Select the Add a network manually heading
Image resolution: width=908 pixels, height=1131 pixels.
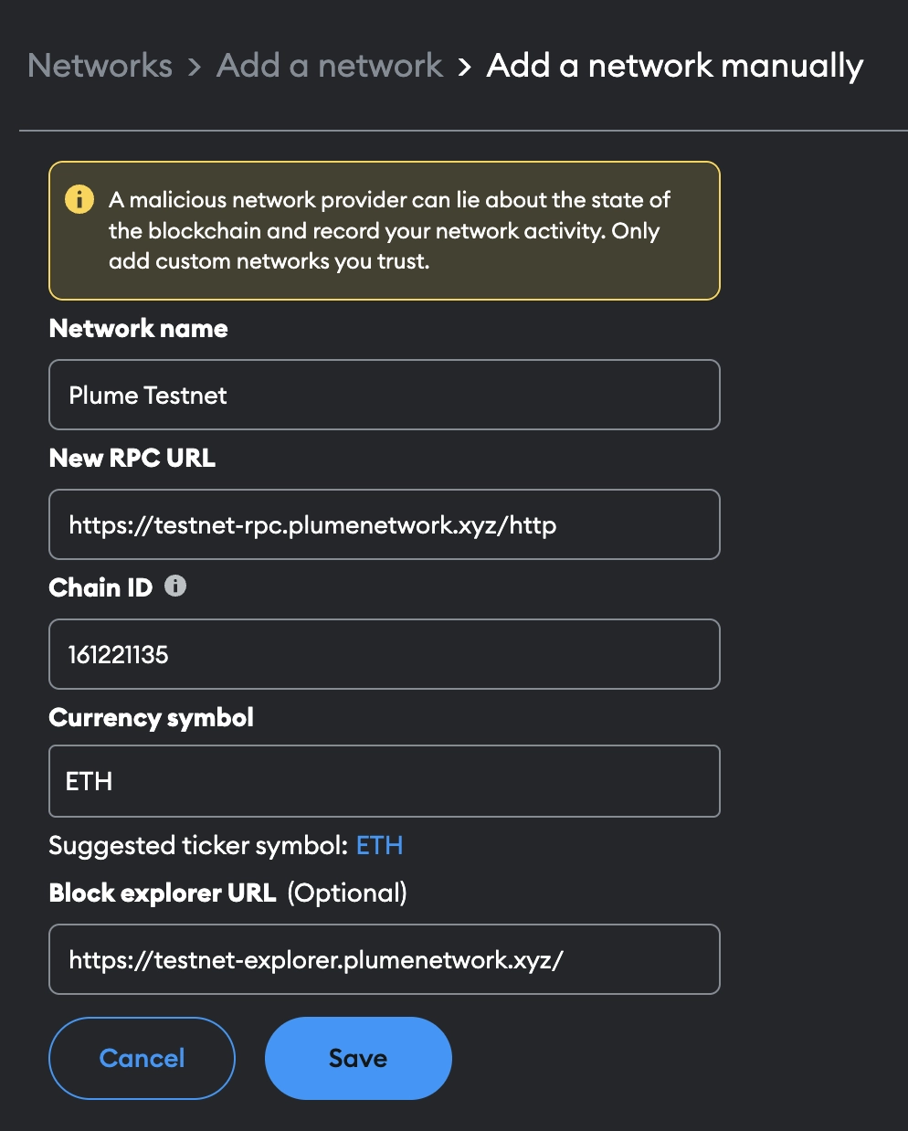(x=674, y=66)
